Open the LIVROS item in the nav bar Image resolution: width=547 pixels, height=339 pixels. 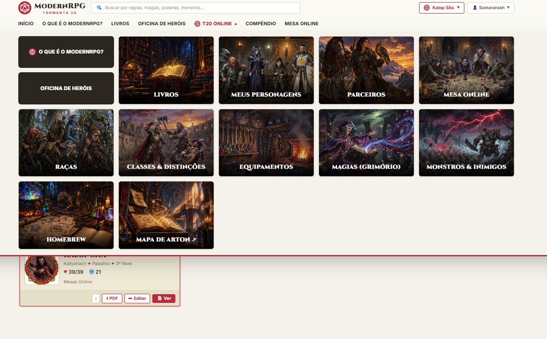point(120,23)
